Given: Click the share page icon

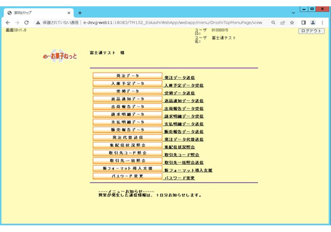Looking at the screenshot, I should tap(283, 23).
